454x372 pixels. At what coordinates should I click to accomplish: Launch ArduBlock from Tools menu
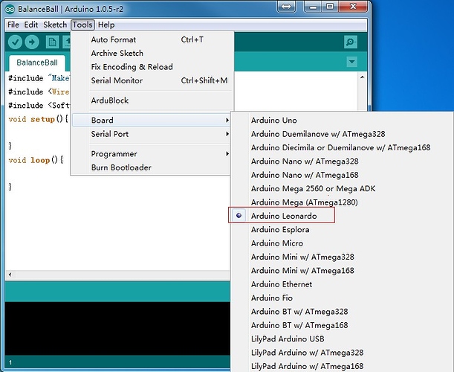151,100
